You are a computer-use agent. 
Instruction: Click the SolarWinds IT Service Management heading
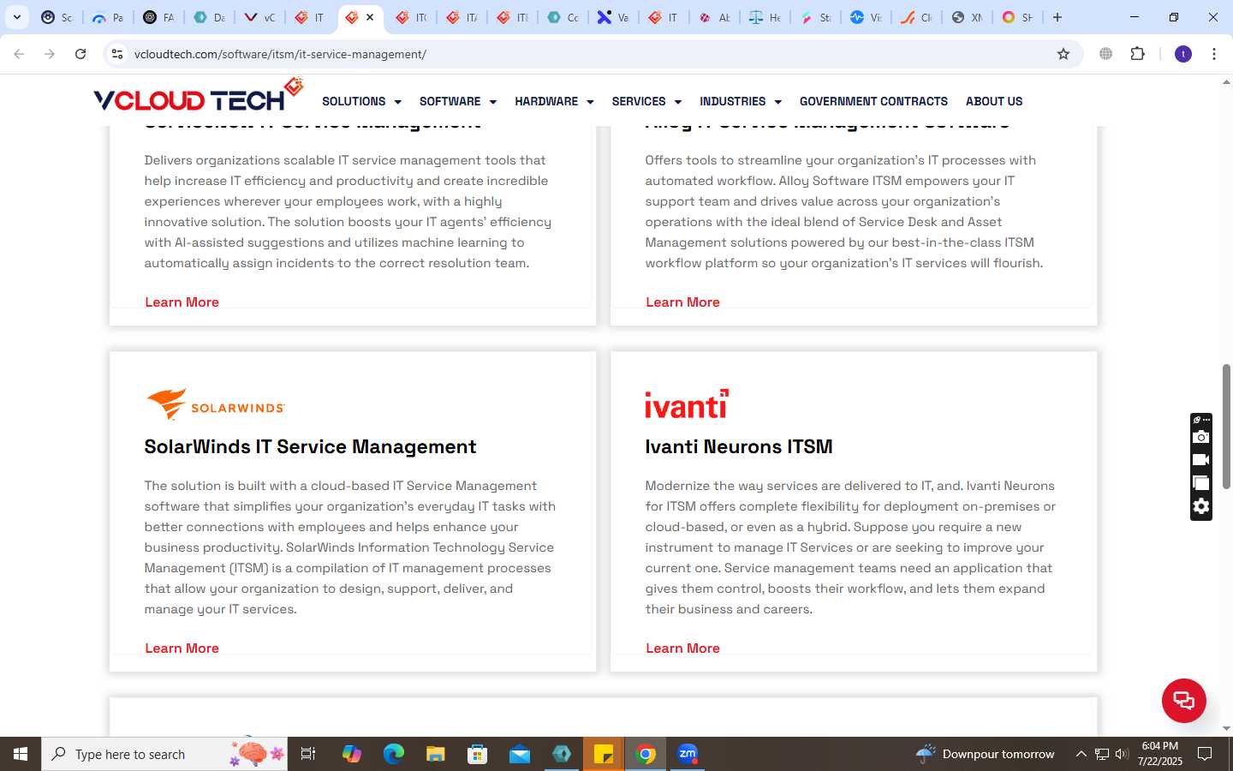[x=310, y=446]
